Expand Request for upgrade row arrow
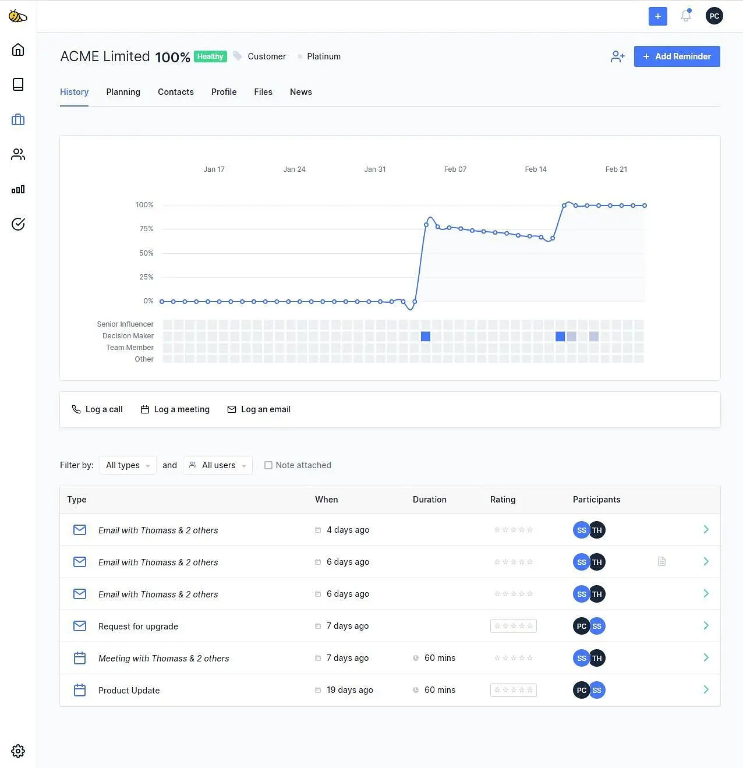 click(706, 625)
